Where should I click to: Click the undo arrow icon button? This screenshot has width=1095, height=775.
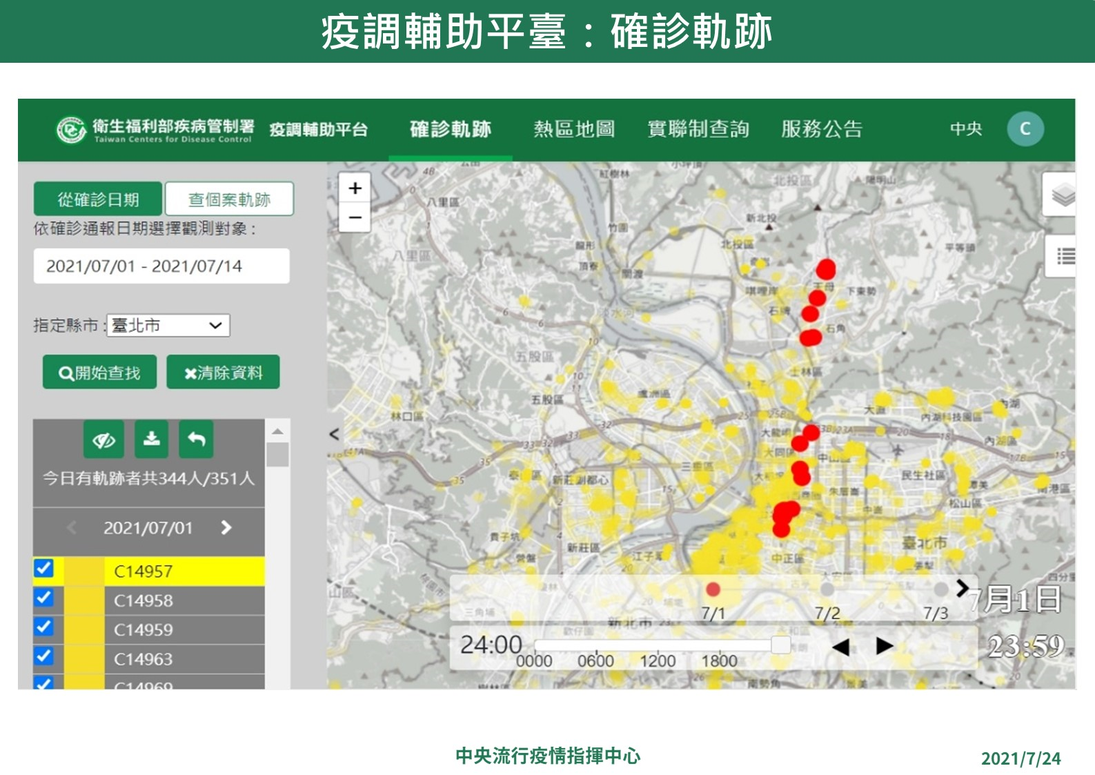[x=197, y=439]
